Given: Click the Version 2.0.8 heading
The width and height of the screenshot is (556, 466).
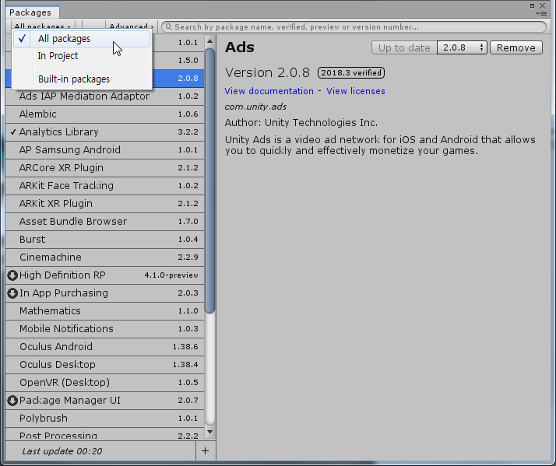Looking at the screenshot, I should pos(267,72).
